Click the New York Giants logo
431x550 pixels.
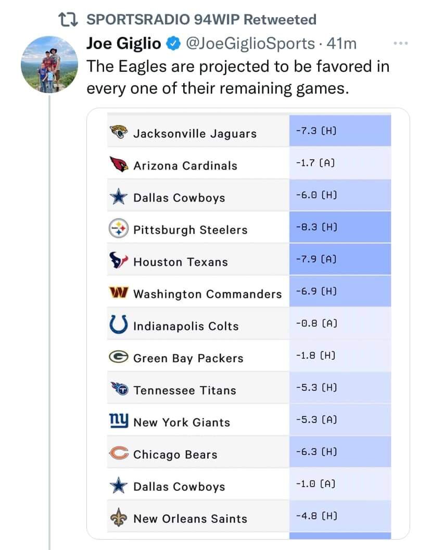click(x=119, y=420)
